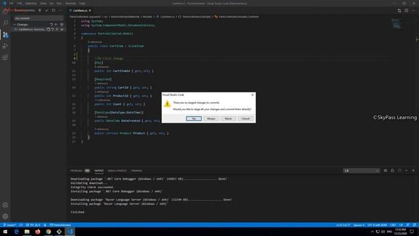Open file icon for CartItem.cs change row
The height and width of the screenshot is (236, 419).
[x=48, y=29]
